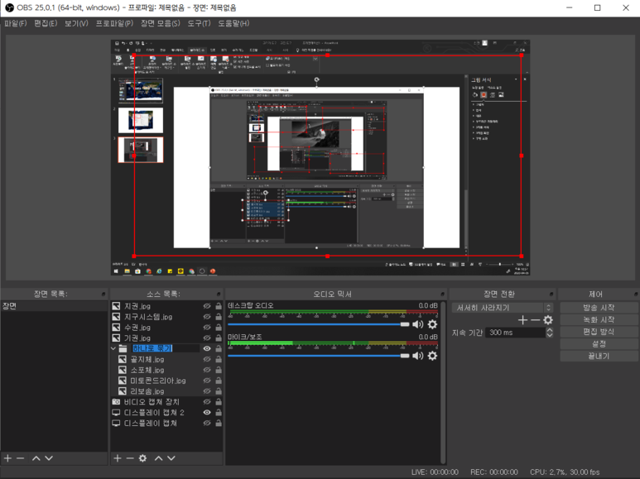Decrease the 지속 기간 duration value

[x=550, y=335]
